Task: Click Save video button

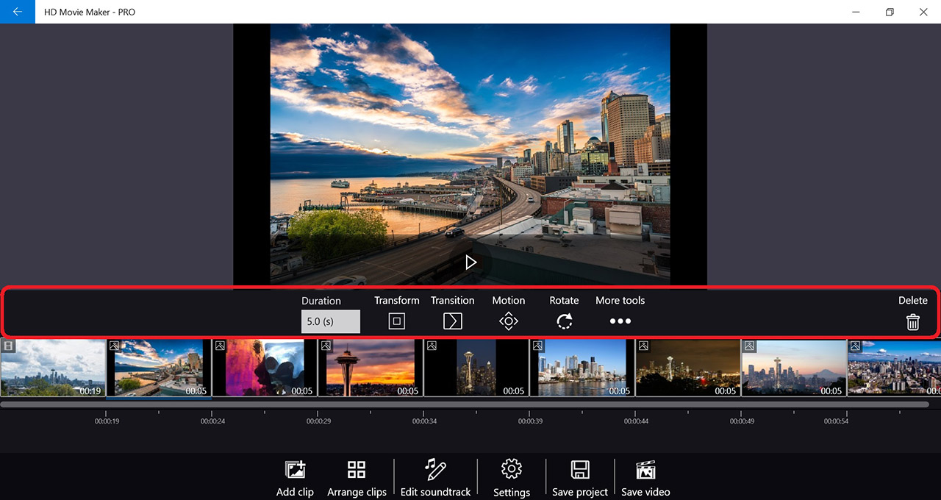Action: pyautogui.click(x=645, y=470)
